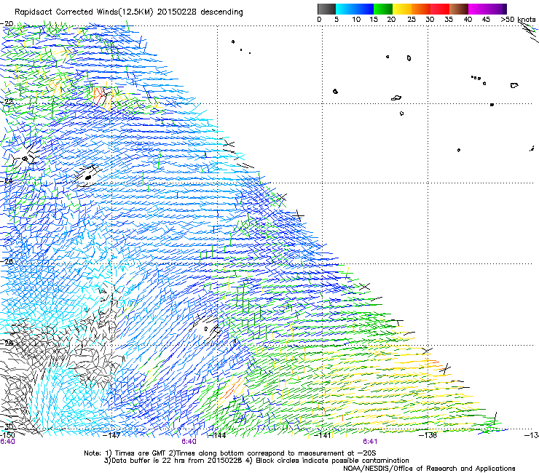The height and width of the screenshot is (473, 539).
Task: Click the '-26' latitude axis label
Action: coord(7,261)
